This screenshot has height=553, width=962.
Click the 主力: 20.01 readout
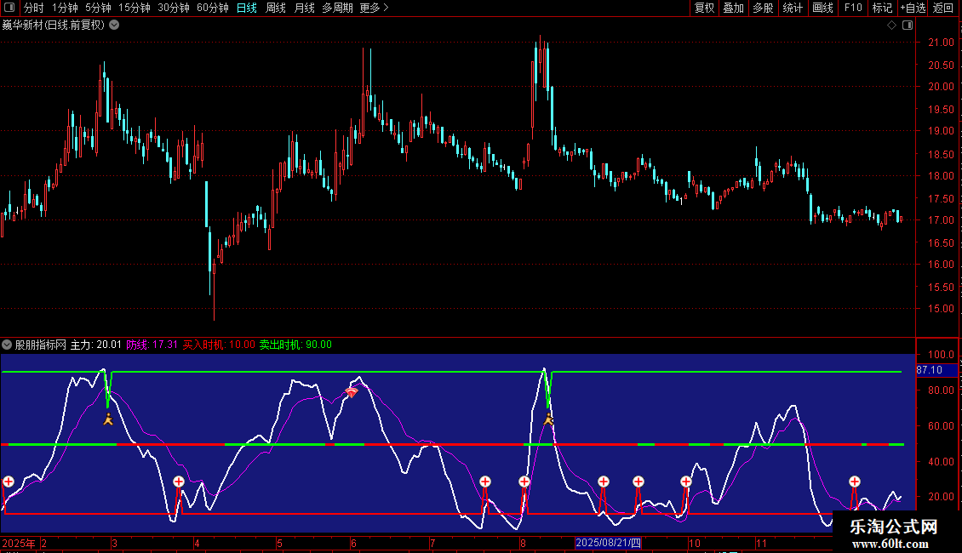[95, 345]
